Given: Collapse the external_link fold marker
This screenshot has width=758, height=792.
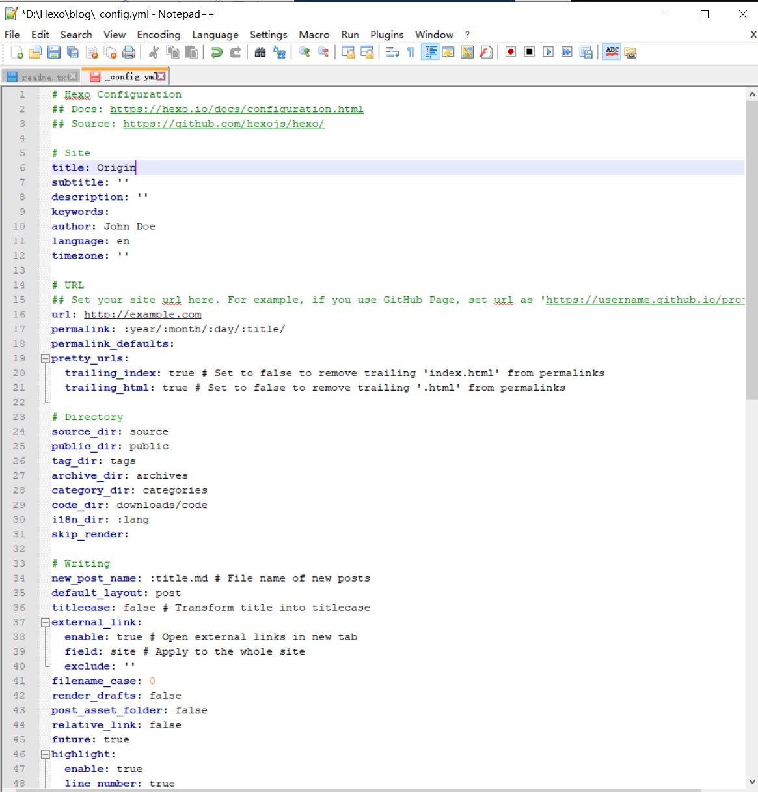Looking at the screenshot, I should coord(46,622).
